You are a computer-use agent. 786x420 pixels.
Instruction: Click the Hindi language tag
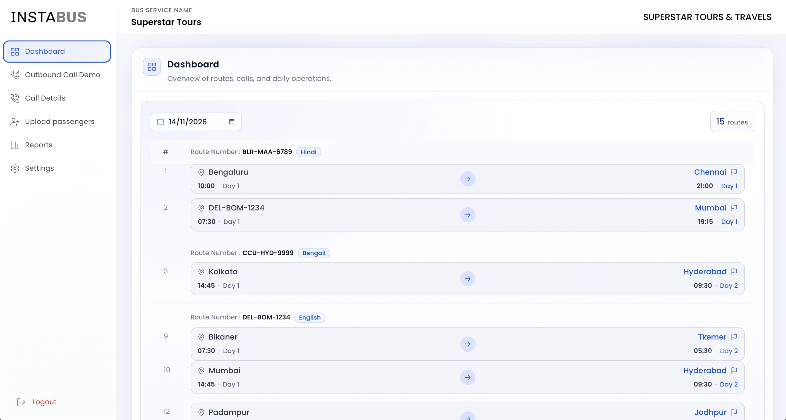pos(308,152)
